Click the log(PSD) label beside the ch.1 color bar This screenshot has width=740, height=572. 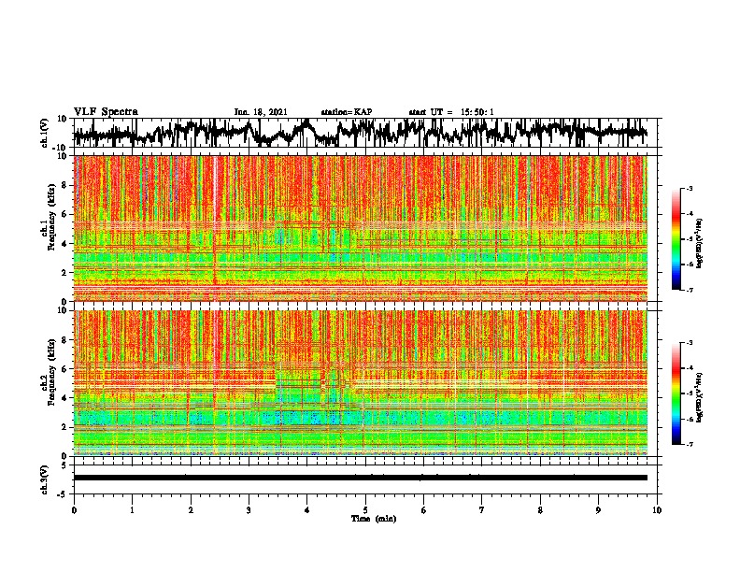pyautogui.click(x=699, y=244)
